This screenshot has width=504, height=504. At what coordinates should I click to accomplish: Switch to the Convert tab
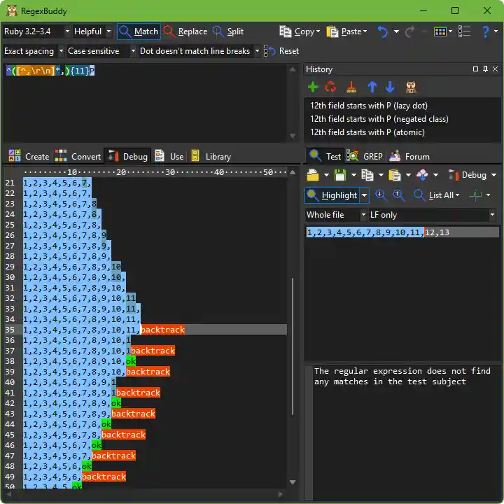pyautogui.click(x=78, y=157)
